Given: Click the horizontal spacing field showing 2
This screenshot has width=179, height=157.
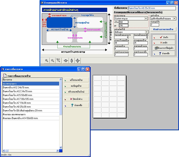Looking at the screenshot, I should [x=121, y=55].
